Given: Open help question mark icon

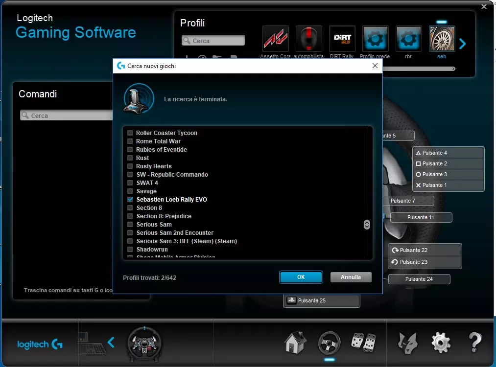Looking at the screenshot, I should tap(475, 343).
